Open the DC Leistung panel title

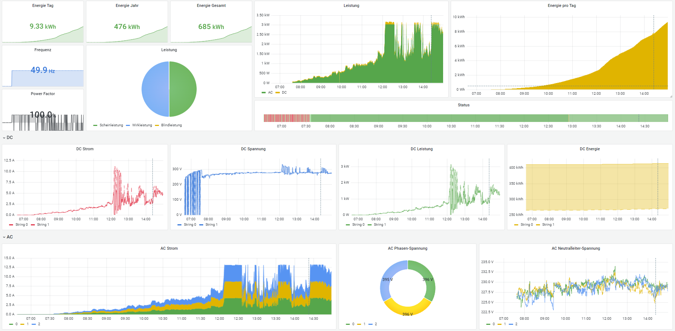point(422,149)
